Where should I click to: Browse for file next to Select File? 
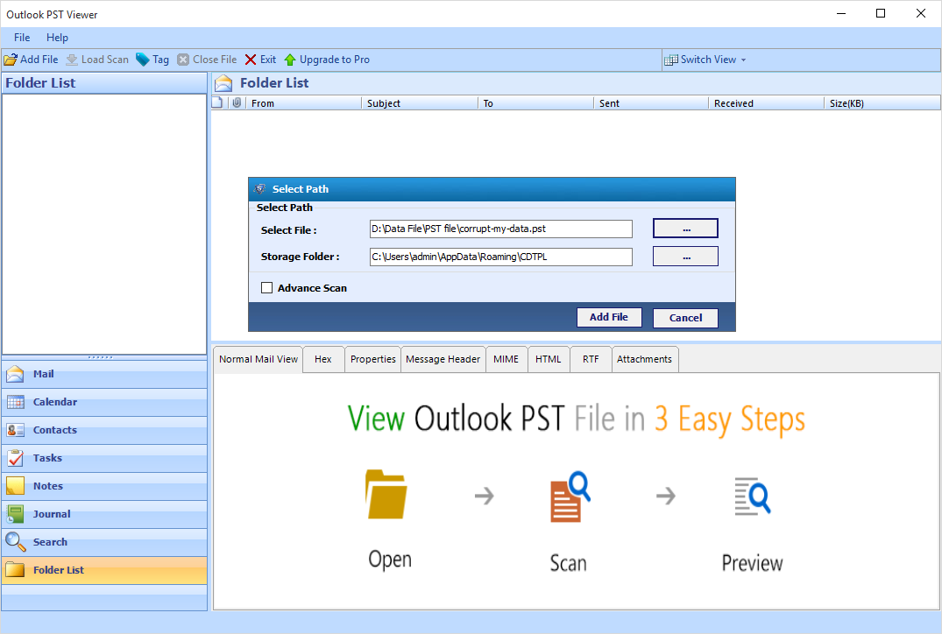[685, 229]
